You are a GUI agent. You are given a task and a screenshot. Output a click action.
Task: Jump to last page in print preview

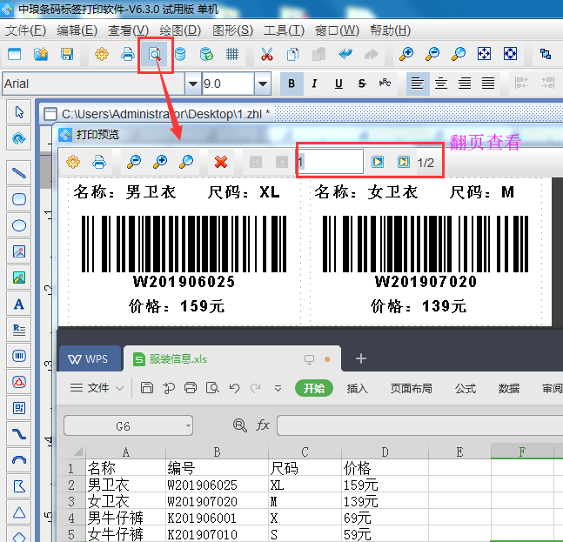click(403, 162)
